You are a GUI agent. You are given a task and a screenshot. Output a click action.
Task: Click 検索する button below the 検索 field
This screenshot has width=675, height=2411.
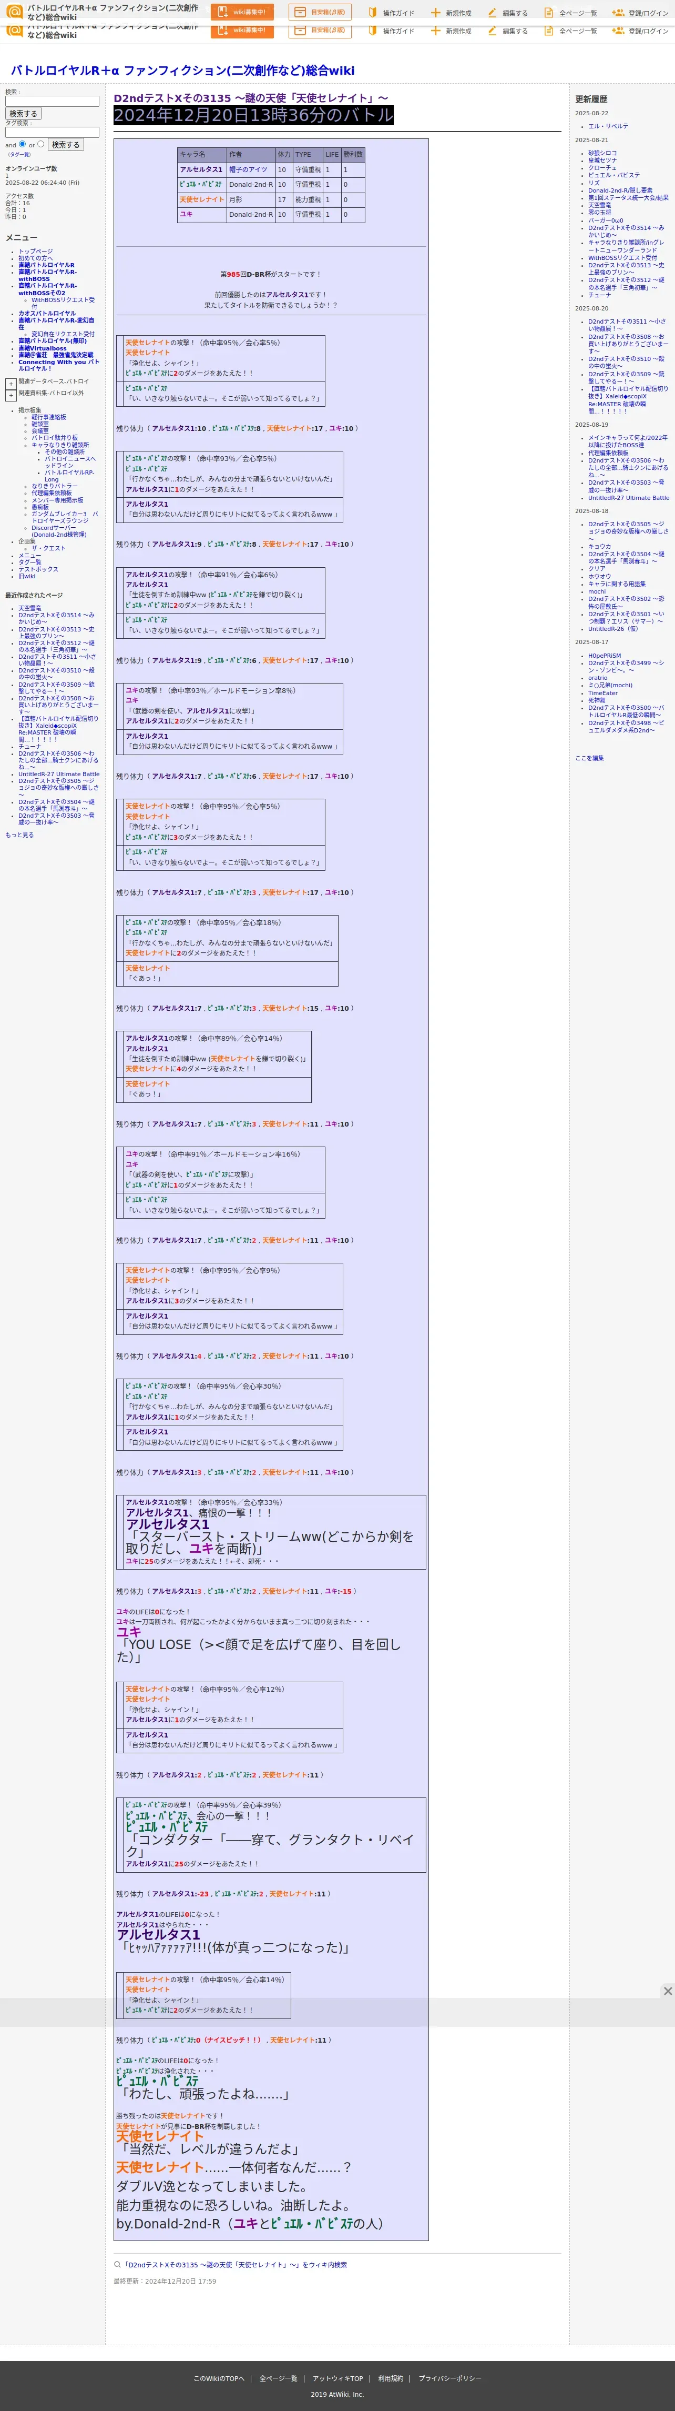(23, 113)
